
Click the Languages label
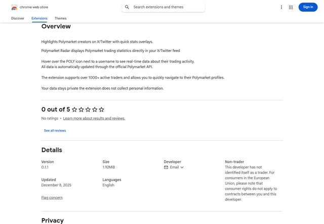pyautogui.click(x=112, y=180)
